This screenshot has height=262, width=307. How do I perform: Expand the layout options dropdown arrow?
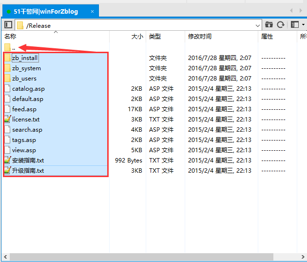coord(303,25)
